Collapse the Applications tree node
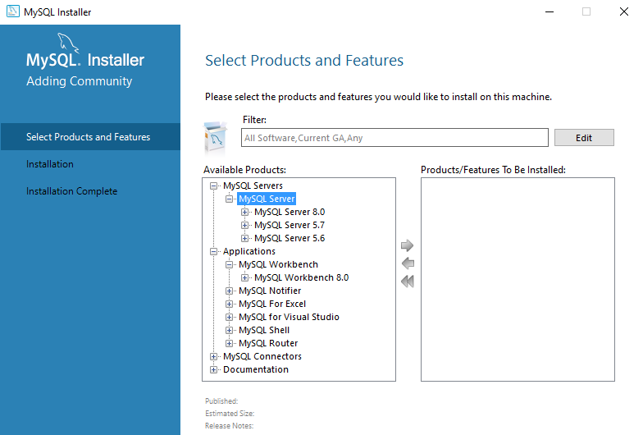 213,251
